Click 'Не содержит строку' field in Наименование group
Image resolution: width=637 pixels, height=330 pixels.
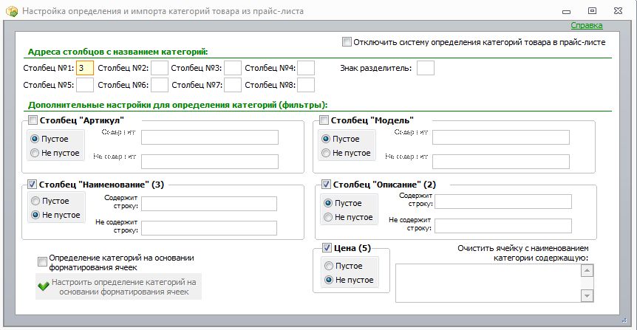point(209,228)
